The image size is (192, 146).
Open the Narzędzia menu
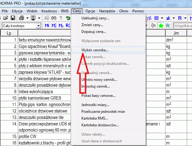(x=107, y=11)
